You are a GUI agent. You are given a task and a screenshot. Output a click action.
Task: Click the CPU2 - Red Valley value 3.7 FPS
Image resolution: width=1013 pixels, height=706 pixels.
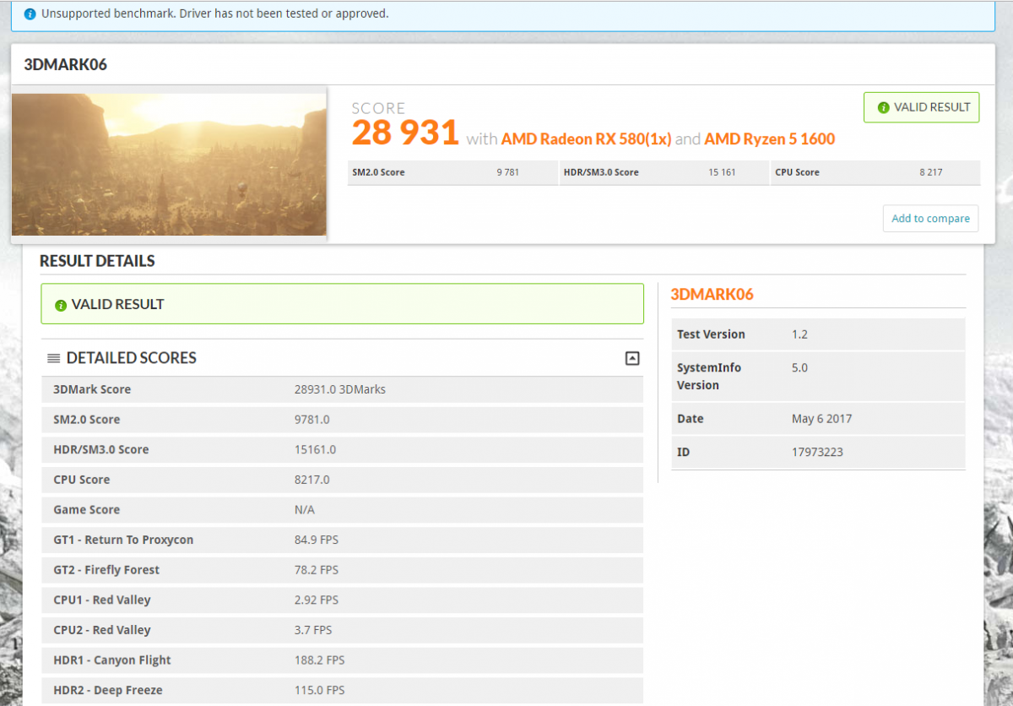[313, 630]
